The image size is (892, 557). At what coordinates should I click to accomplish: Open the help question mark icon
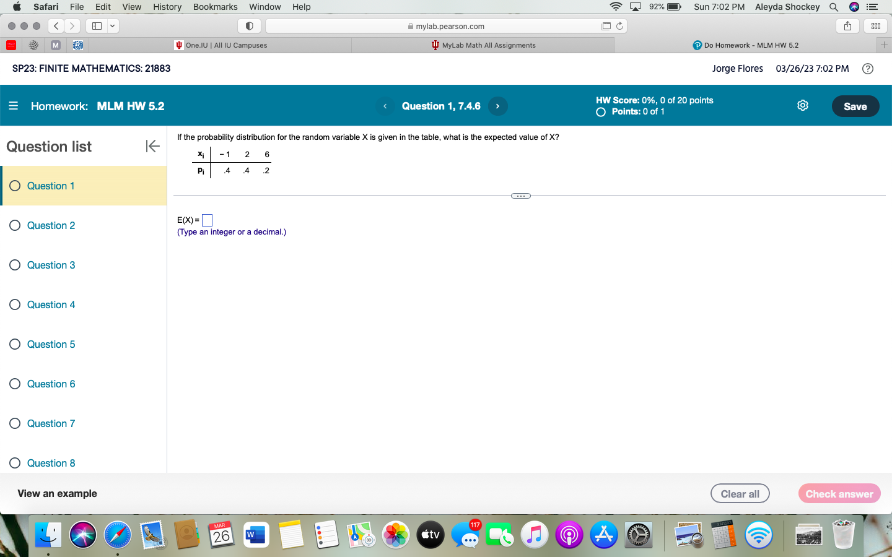868,69
